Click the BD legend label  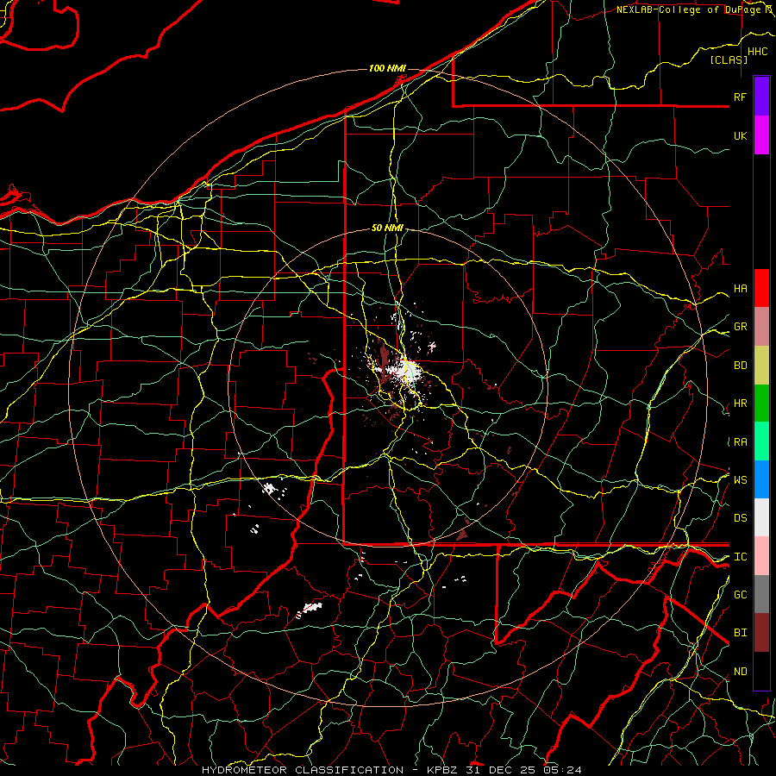(740, 366)
